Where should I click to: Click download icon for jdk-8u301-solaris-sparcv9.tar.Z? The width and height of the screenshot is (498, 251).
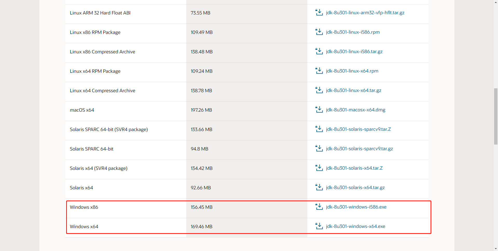click(319, 129)
